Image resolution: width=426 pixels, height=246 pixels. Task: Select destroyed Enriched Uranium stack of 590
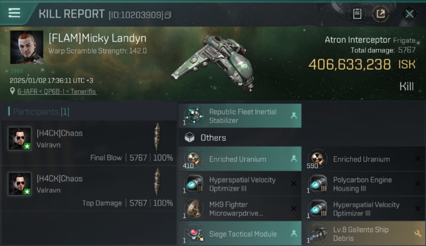point(364,159)
